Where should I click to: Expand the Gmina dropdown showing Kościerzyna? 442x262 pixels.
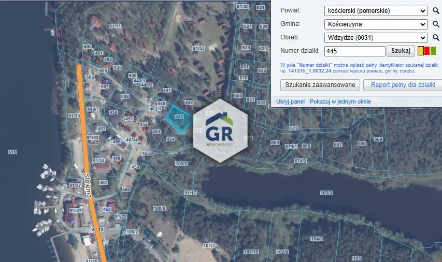tap(376, 24)
